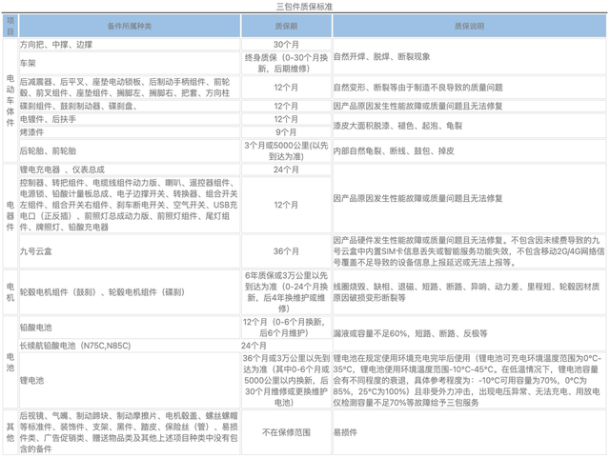This screenshot has height=458, width=610.
Task: Select the 车架 row cell
Action: pyautogui.click(x=130, y=63)
